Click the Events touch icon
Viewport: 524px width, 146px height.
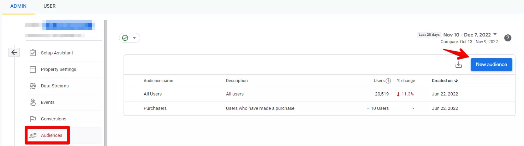[33, 102]
